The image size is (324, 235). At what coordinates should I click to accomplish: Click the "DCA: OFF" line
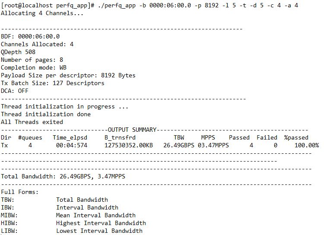click(x=15, y=91)
